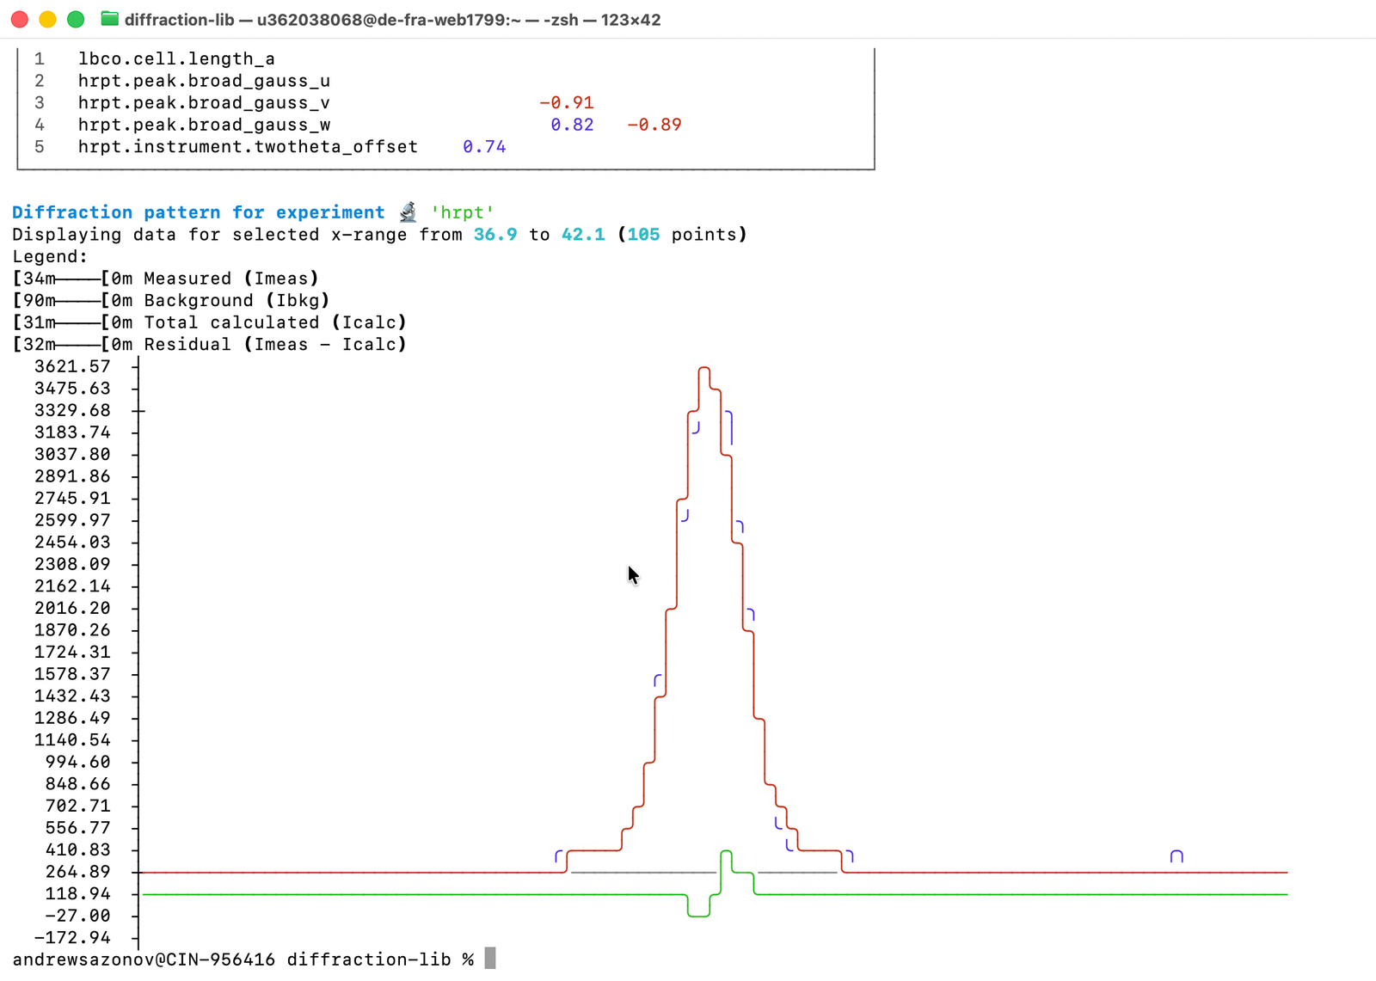The width and height of the screenshot is (1376, 981).
Task: Click the y-axis label 2016.20
Action: click(x=72, y=608)
